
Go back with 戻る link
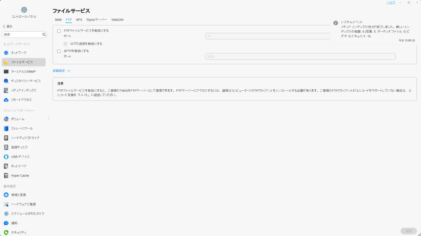click(x=7, y=26)
